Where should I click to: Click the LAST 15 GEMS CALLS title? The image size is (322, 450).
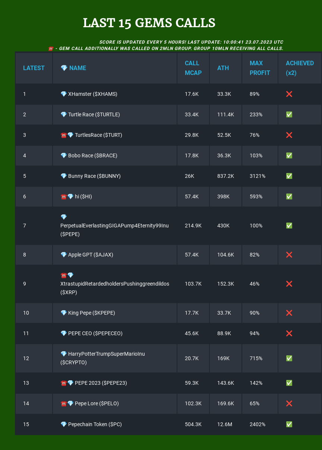click(x=149, y=23)
